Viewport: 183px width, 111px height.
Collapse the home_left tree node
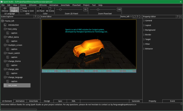(x=5, y=21)
